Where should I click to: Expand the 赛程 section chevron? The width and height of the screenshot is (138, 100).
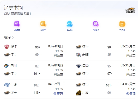tap(13, 37)
